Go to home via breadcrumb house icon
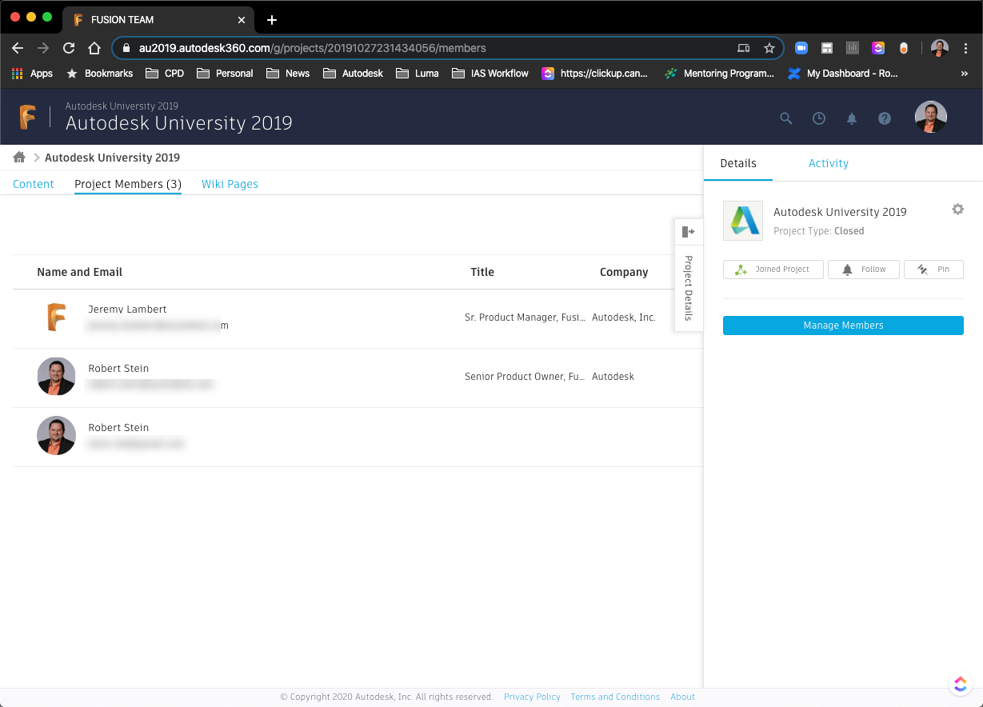 pyautogui.click(x=19, y=158)
